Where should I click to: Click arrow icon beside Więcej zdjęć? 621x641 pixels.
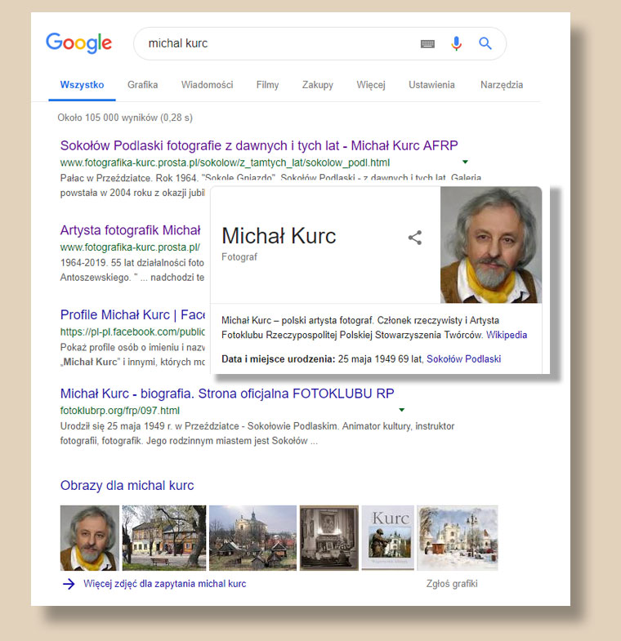(x=69, y=584)
